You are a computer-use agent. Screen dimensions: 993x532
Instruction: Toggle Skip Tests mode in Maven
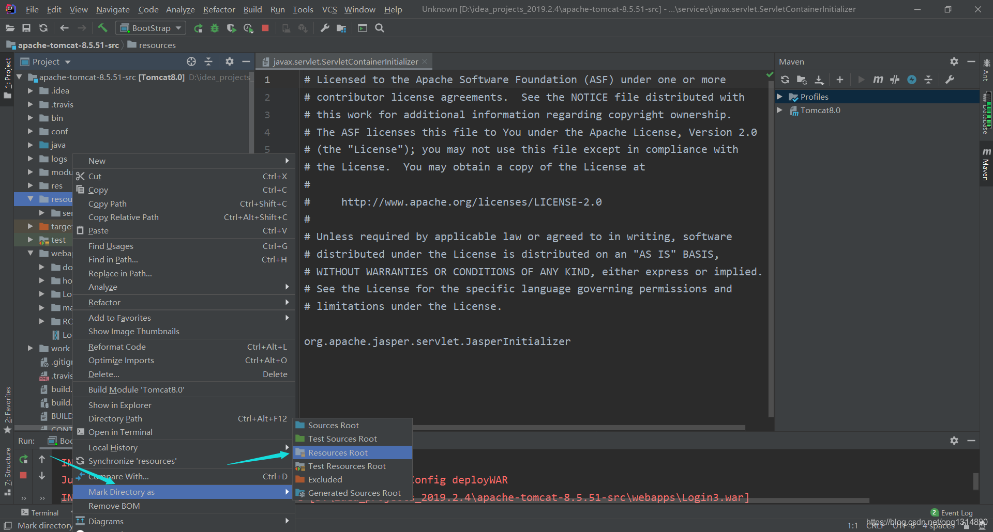912,80
